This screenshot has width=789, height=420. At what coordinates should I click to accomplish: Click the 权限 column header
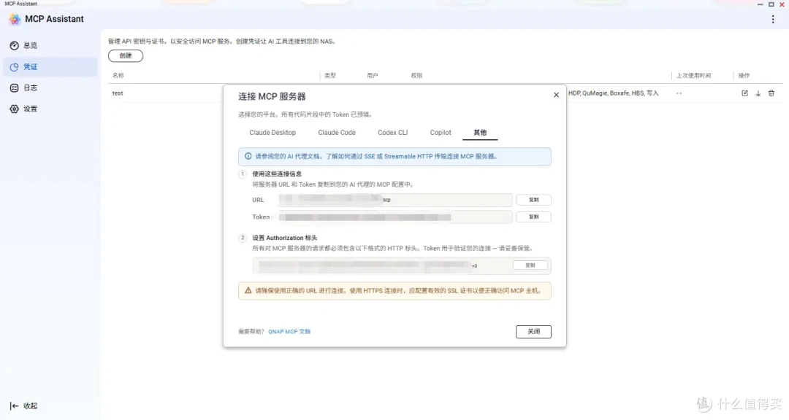pyautogui.click(x=416, y=75)
